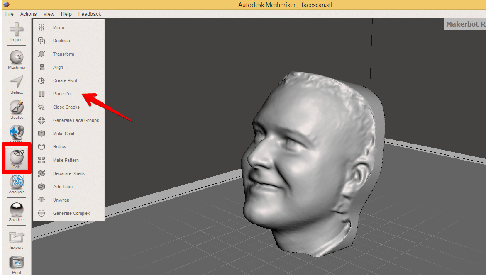Click the Generate Face Groups icon
This screenshot has height=275, width=486.
pyautogui.click(x=42, y=120)
